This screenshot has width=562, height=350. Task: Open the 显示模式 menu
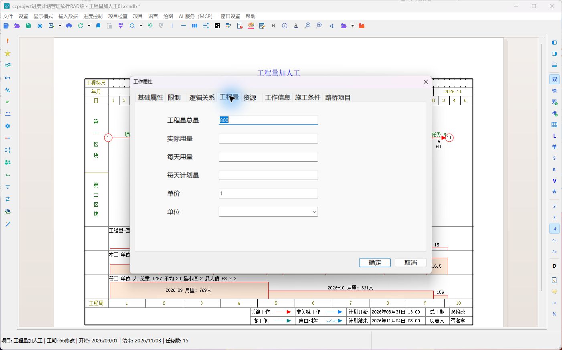43,16
